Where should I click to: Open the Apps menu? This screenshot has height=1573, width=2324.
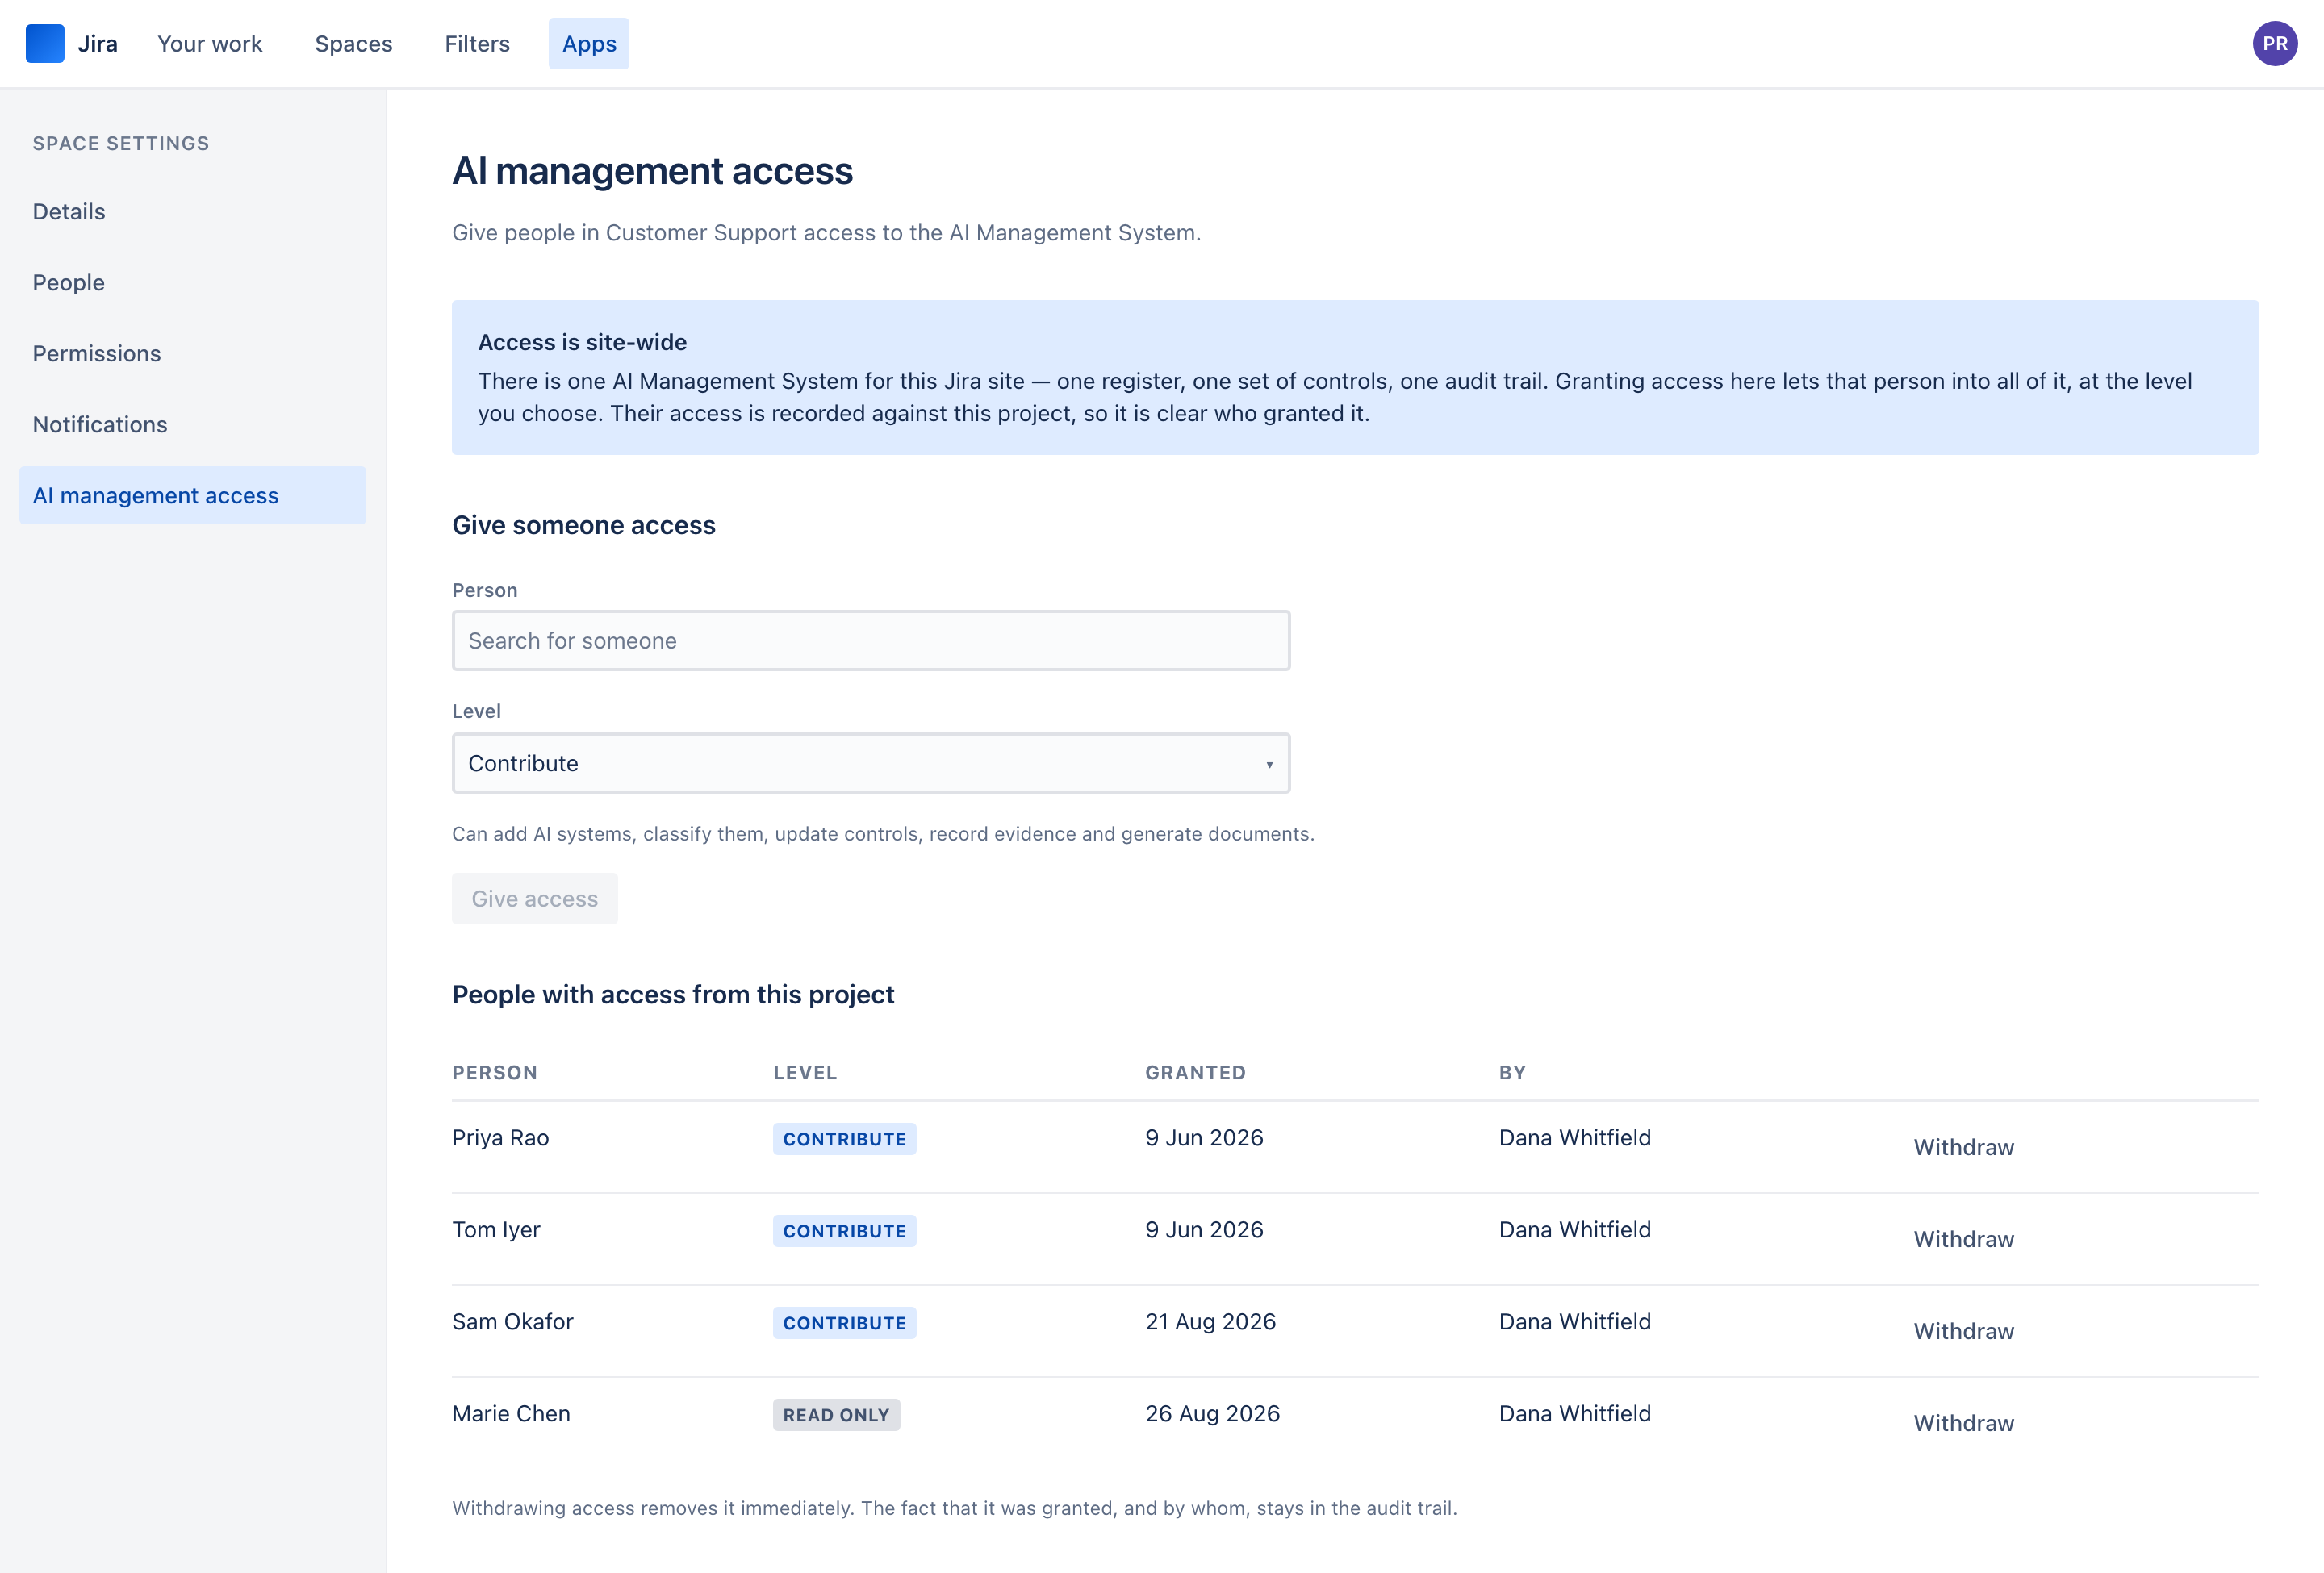[589, 44]
